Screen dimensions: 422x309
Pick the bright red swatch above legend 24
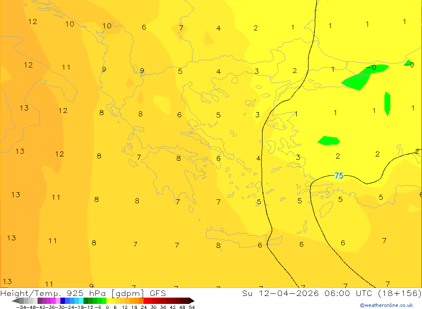click(146, 301)
